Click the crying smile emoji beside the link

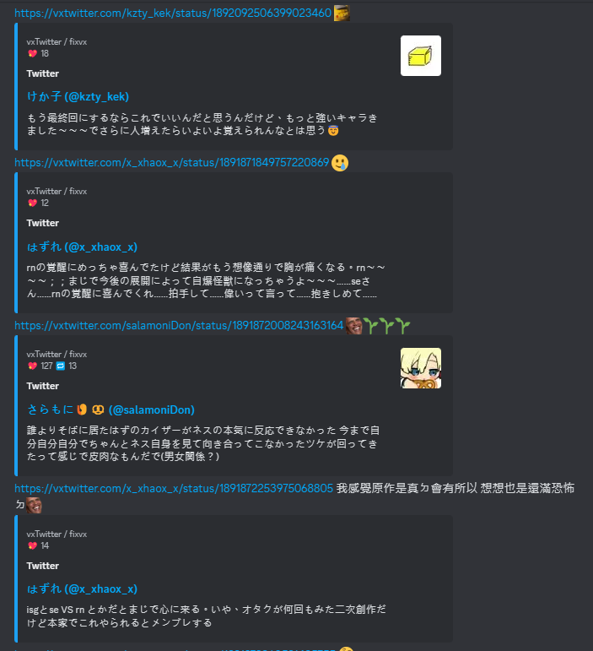click(x=340, y=163)
